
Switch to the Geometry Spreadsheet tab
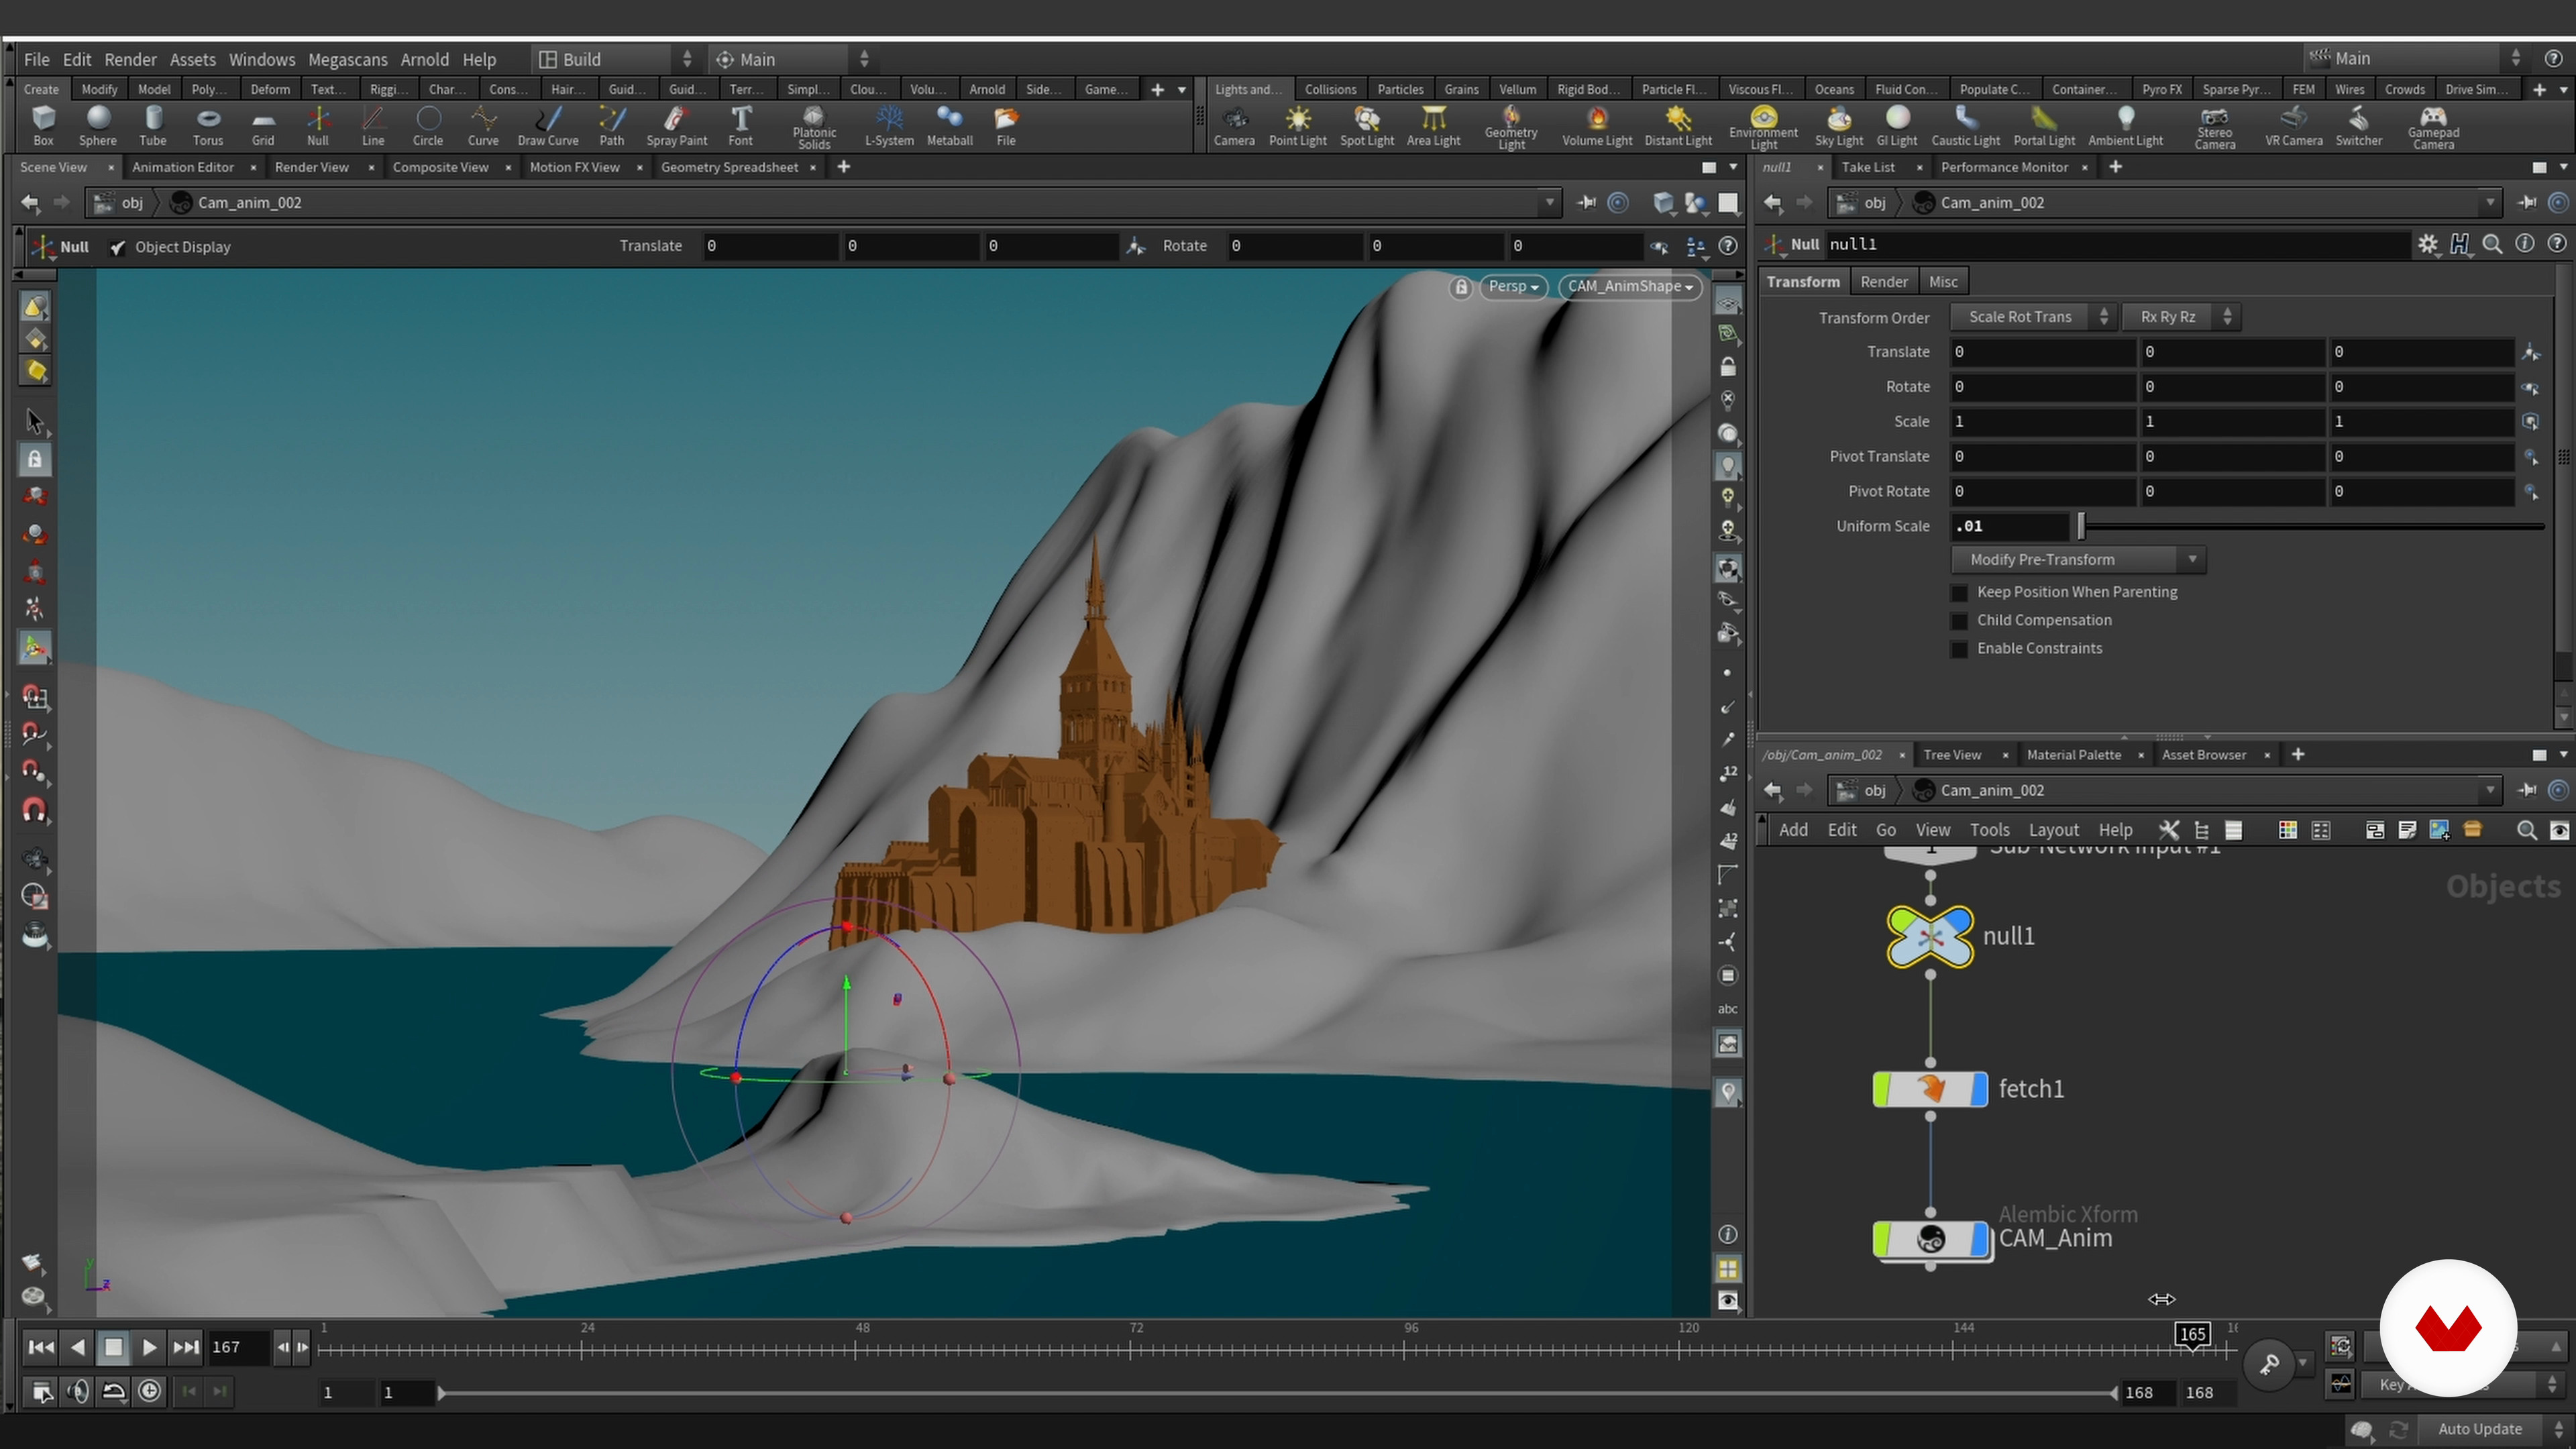(x=729, y=167)
